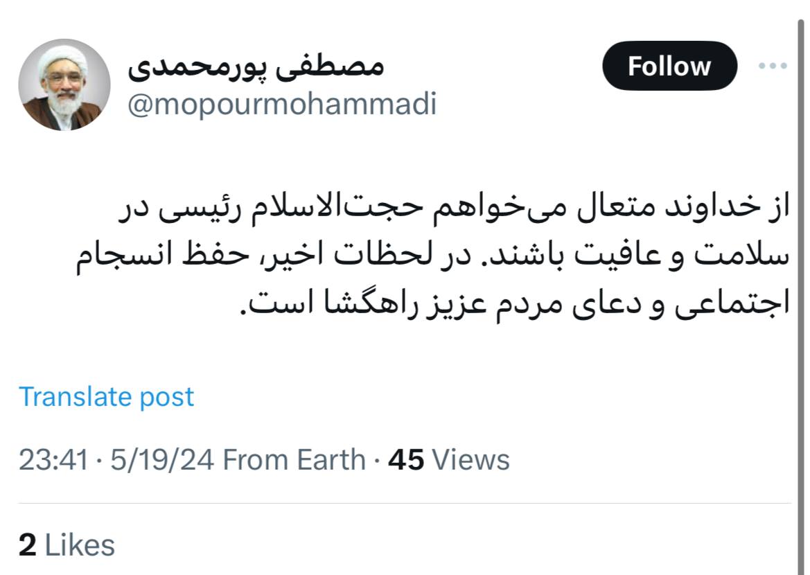Click the 23:41 post timestamp
Viewport: 810px width, 575px height.
click(x=53, y=460)
